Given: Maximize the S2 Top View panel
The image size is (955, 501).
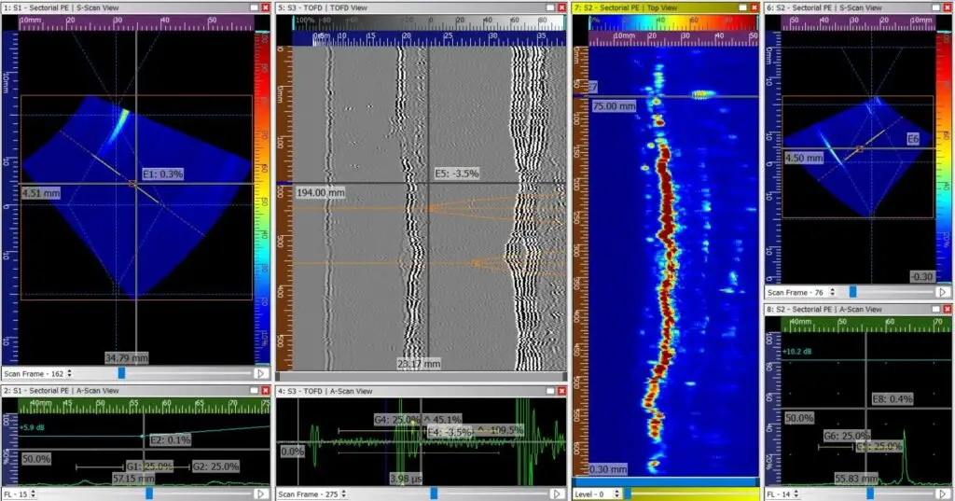Looking at the screenshot, I should click(742, 7).
